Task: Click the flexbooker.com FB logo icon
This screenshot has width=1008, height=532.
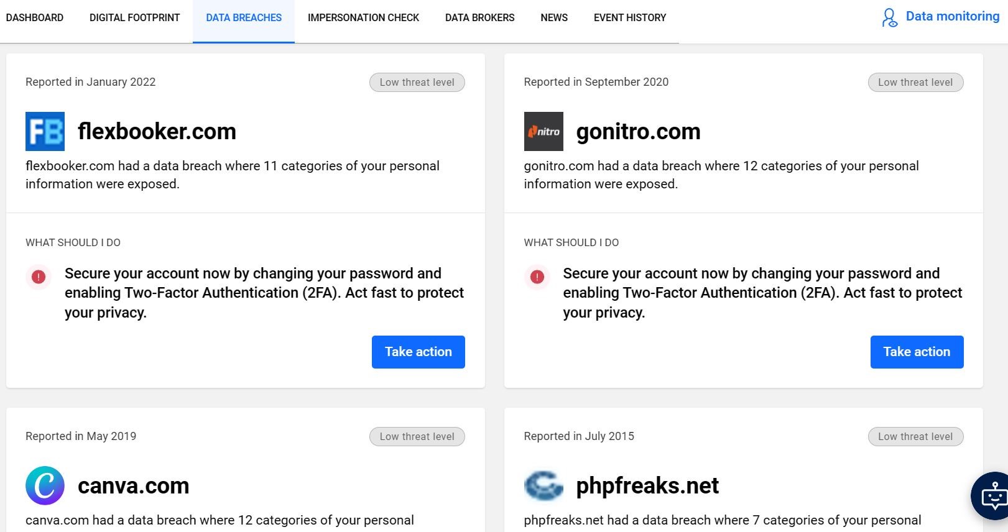Action: pyautogui.click(x=45, y=131)
